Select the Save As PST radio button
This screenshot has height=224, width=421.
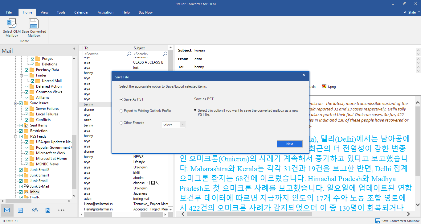click(x=121, y=99)
